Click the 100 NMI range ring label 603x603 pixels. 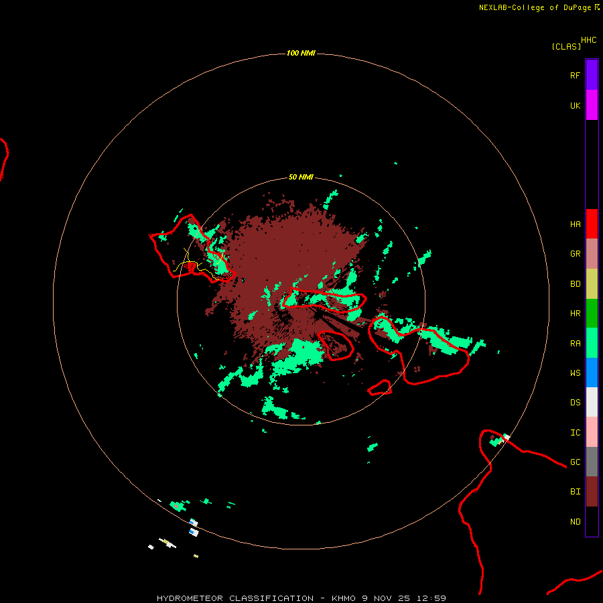tap(301, 53)
